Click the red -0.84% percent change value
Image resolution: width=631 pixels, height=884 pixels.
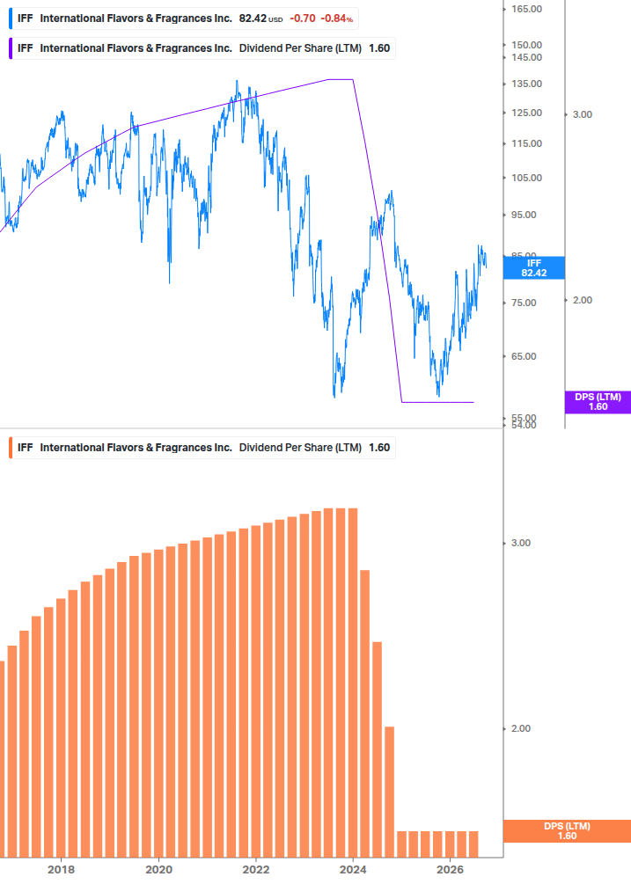(337, 18)
